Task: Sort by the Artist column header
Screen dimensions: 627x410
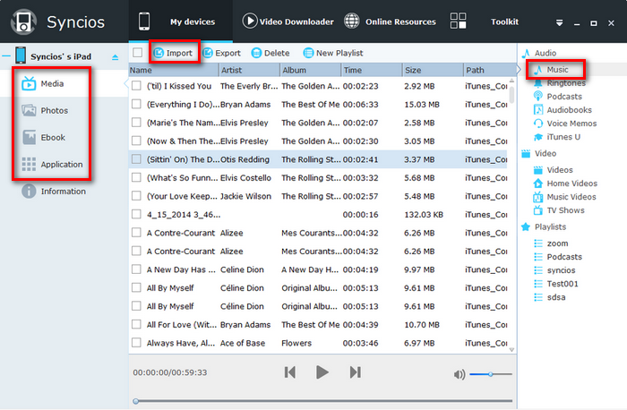Action: click(250, 70)
